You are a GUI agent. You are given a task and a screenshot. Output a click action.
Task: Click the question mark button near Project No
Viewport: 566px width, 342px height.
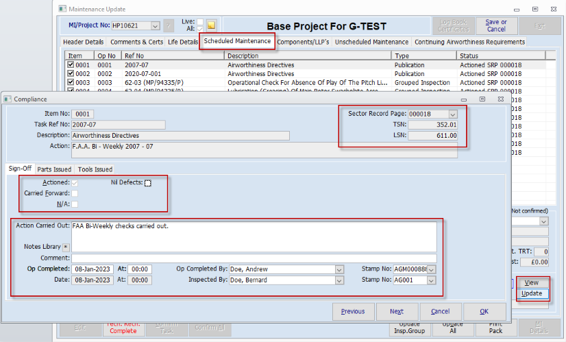pos(169,26)
